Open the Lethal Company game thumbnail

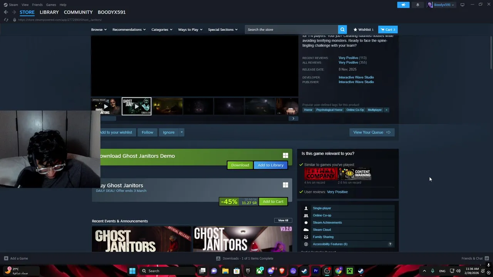pos(320,174)
